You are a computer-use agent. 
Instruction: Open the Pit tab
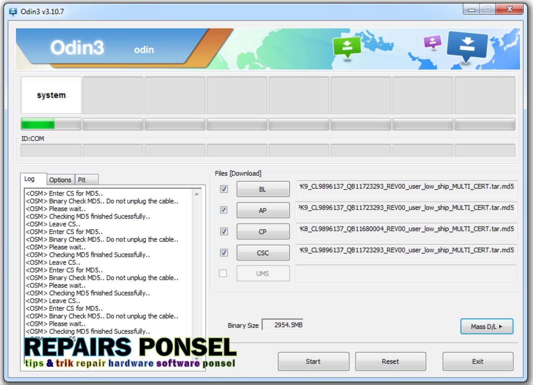click(x=86, y=180)
